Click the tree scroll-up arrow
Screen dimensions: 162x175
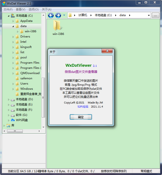click(43, 15)
